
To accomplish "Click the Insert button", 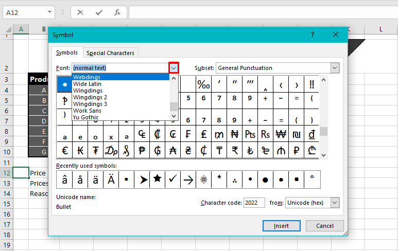I will (282, 226).
